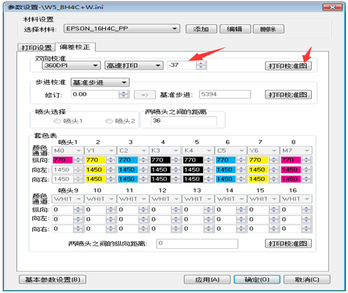Confirm with the 确定(O) button
Screen dimensions: 348x293
click(x=257, y=279)
